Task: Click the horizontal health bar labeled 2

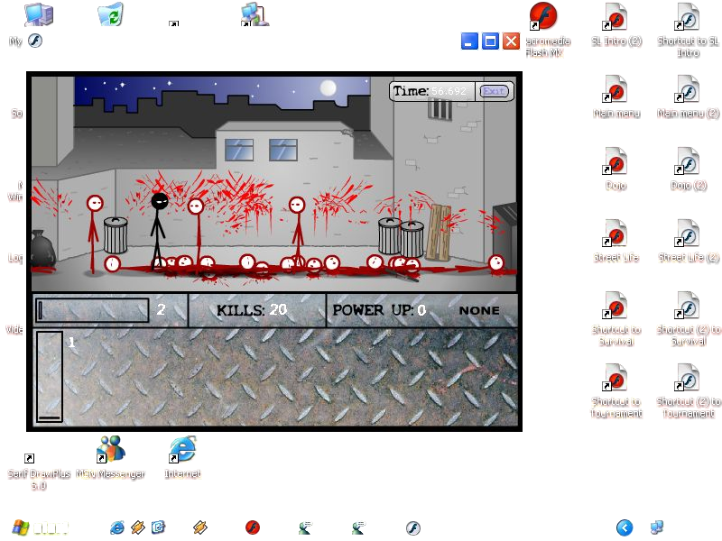Action: coord(92,310)
